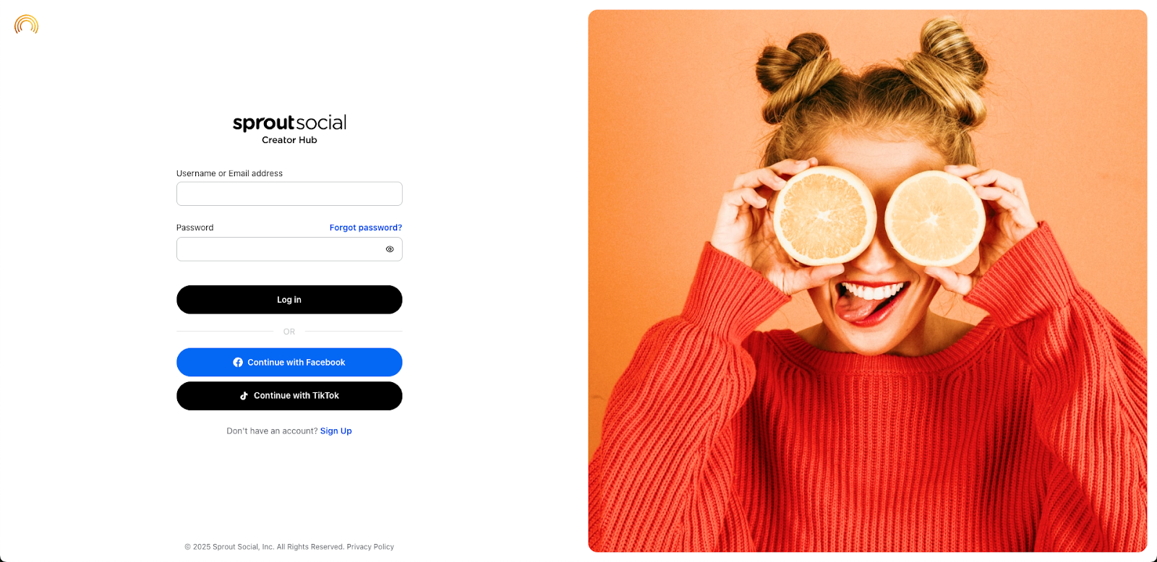Viewport: 1157px width, 562px height.
Task: Click the Password field label
Action: click(195, 228)
